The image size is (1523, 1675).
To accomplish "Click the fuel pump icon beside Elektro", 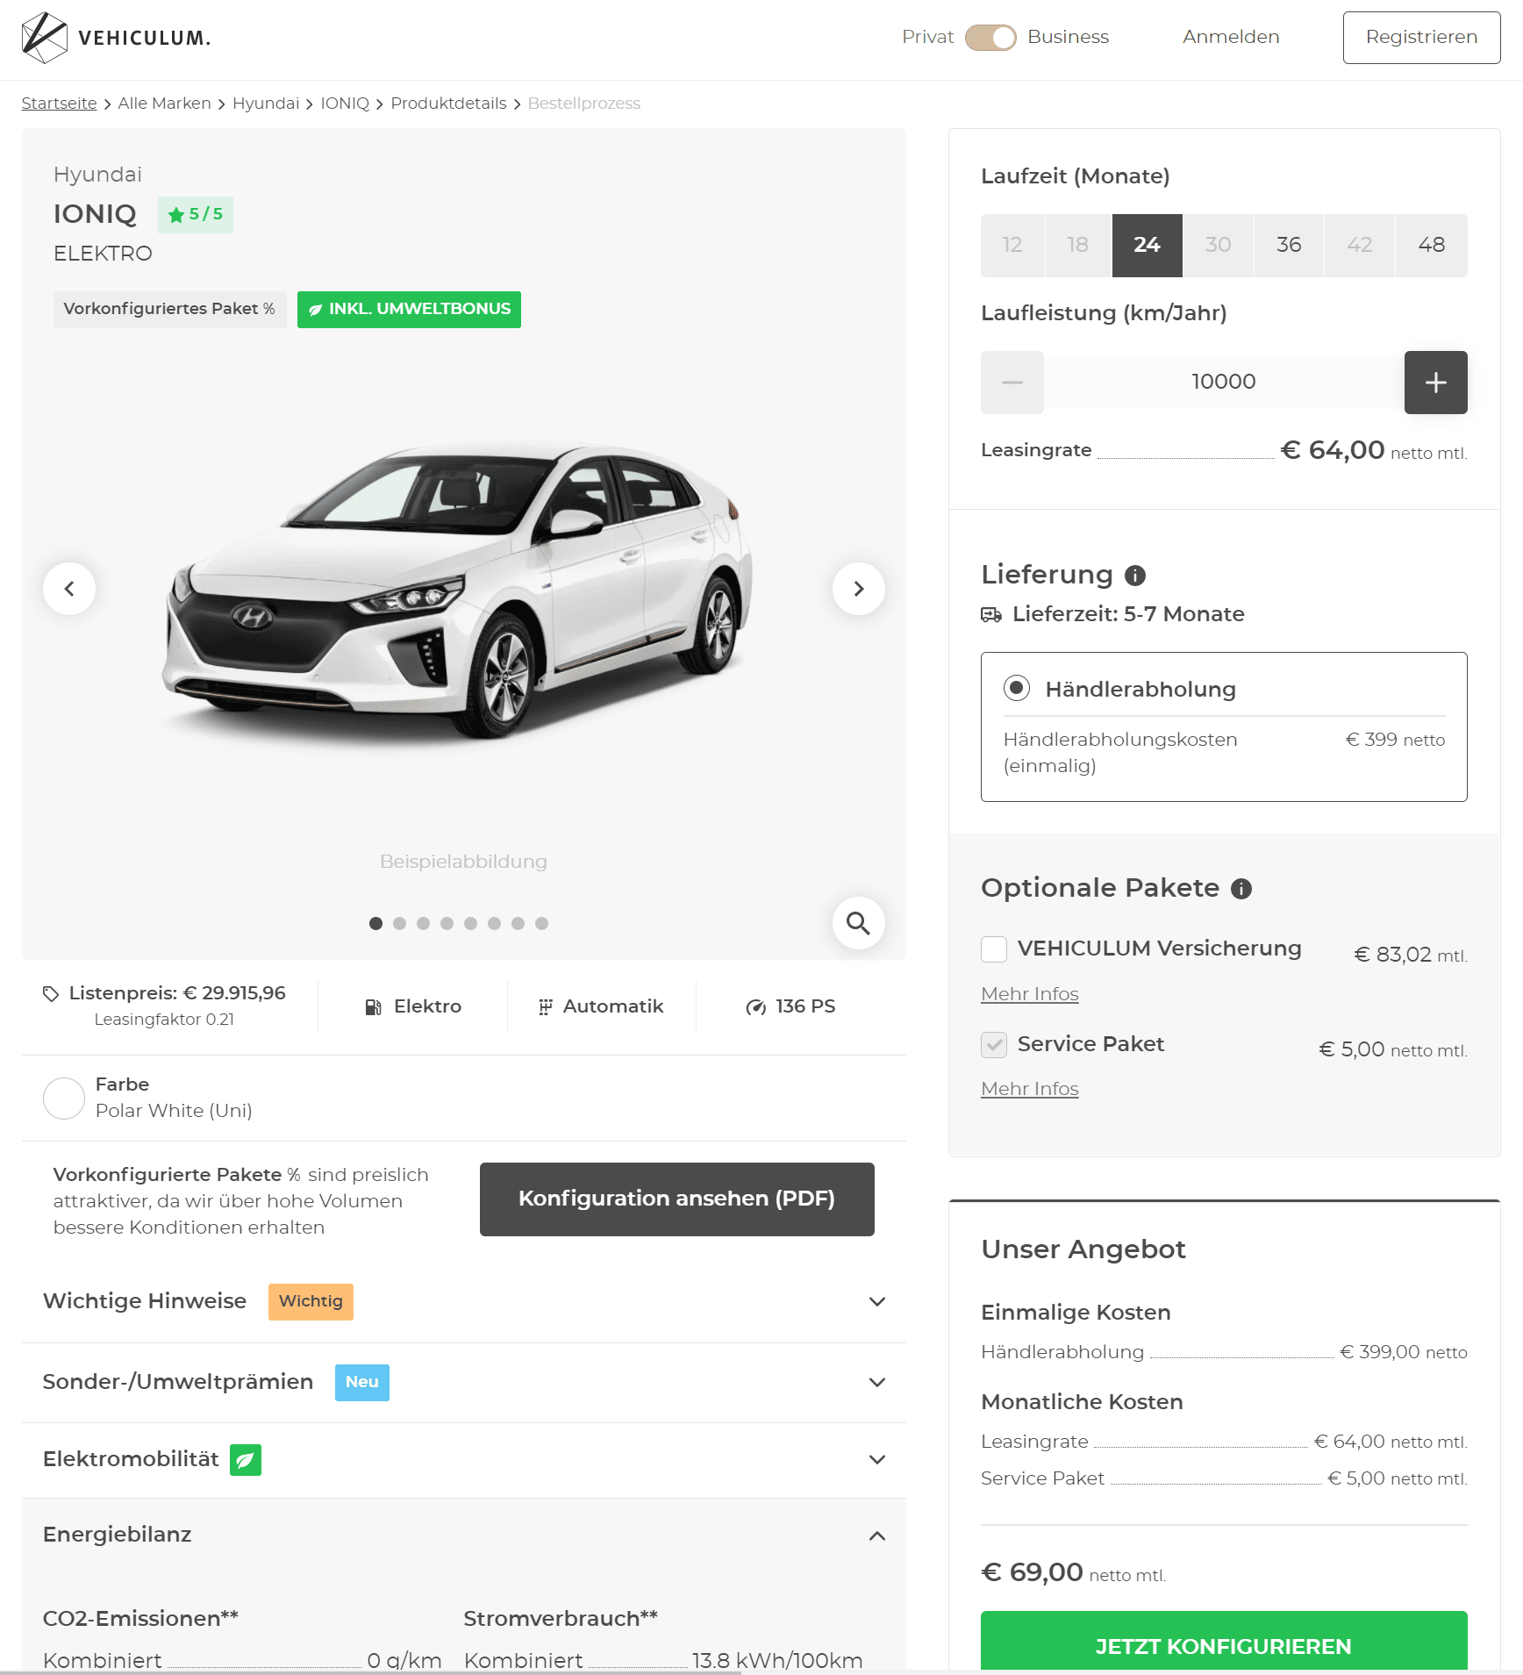I will [374, 1007].
